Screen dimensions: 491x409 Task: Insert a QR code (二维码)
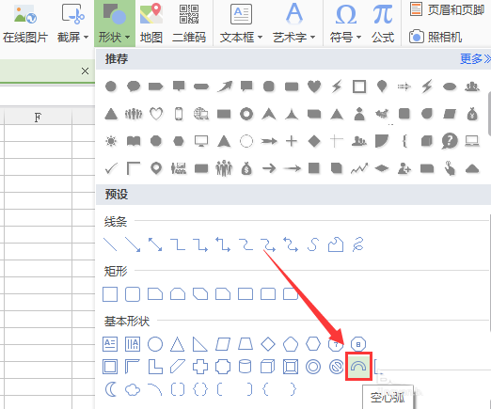[x=189, y=24]
